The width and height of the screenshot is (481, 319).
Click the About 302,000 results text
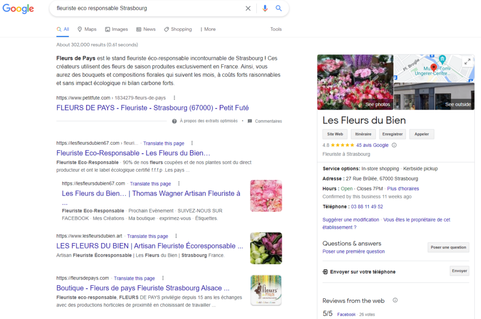click(97, 45)
